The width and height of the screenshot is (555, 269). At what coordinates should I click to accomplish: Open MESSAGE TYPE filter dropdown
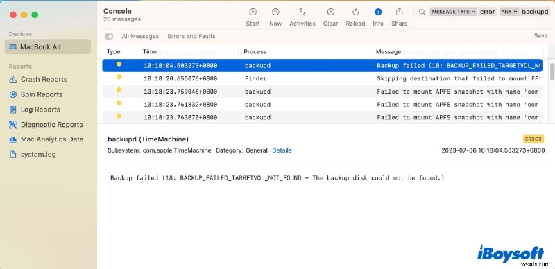(x=453, y=12)
